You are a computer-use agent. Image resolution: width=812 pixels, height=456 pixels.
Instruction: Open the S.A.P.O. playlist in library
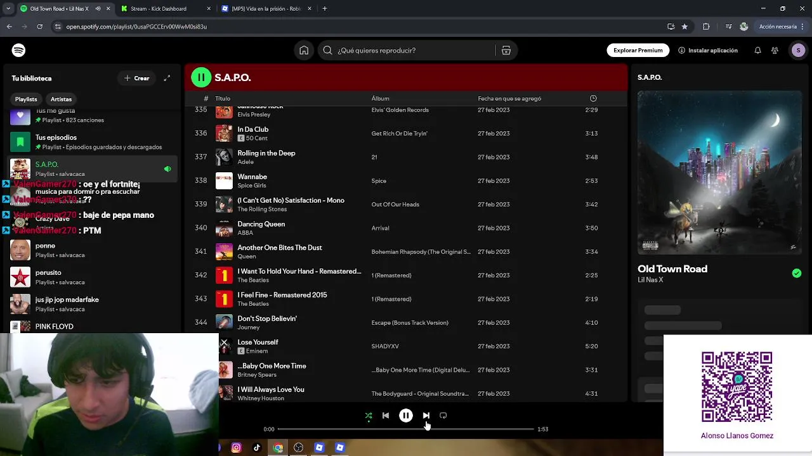pyautogui.click(x=93, y=168)
